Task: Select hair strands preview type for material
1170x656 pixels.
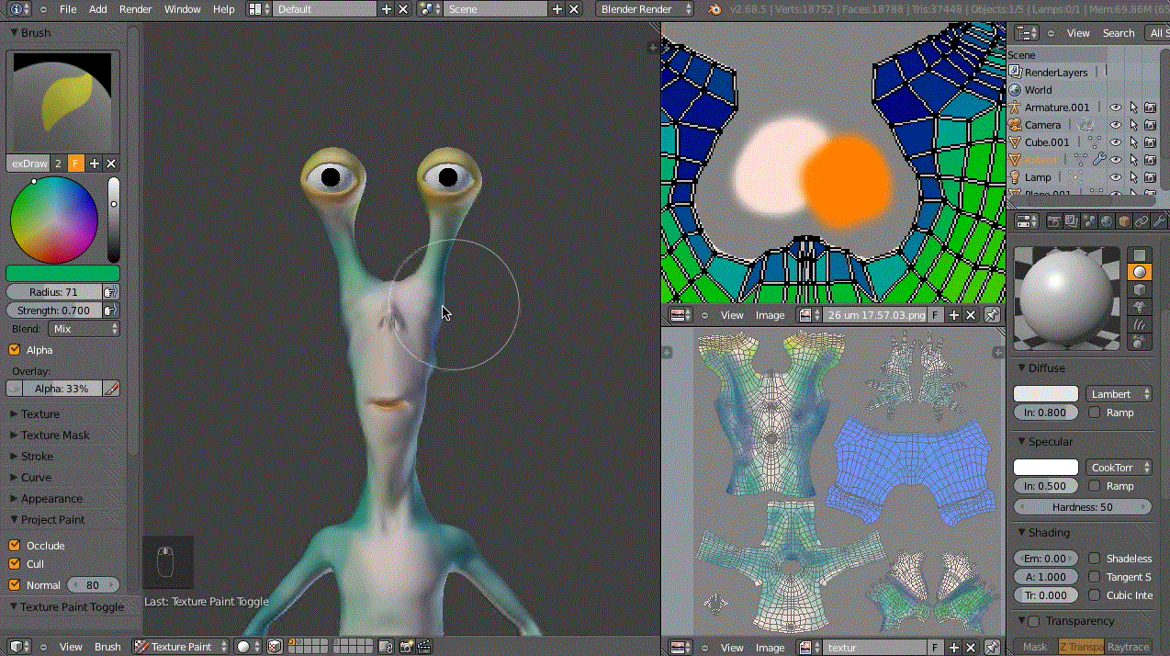Action: point(1140,324)
